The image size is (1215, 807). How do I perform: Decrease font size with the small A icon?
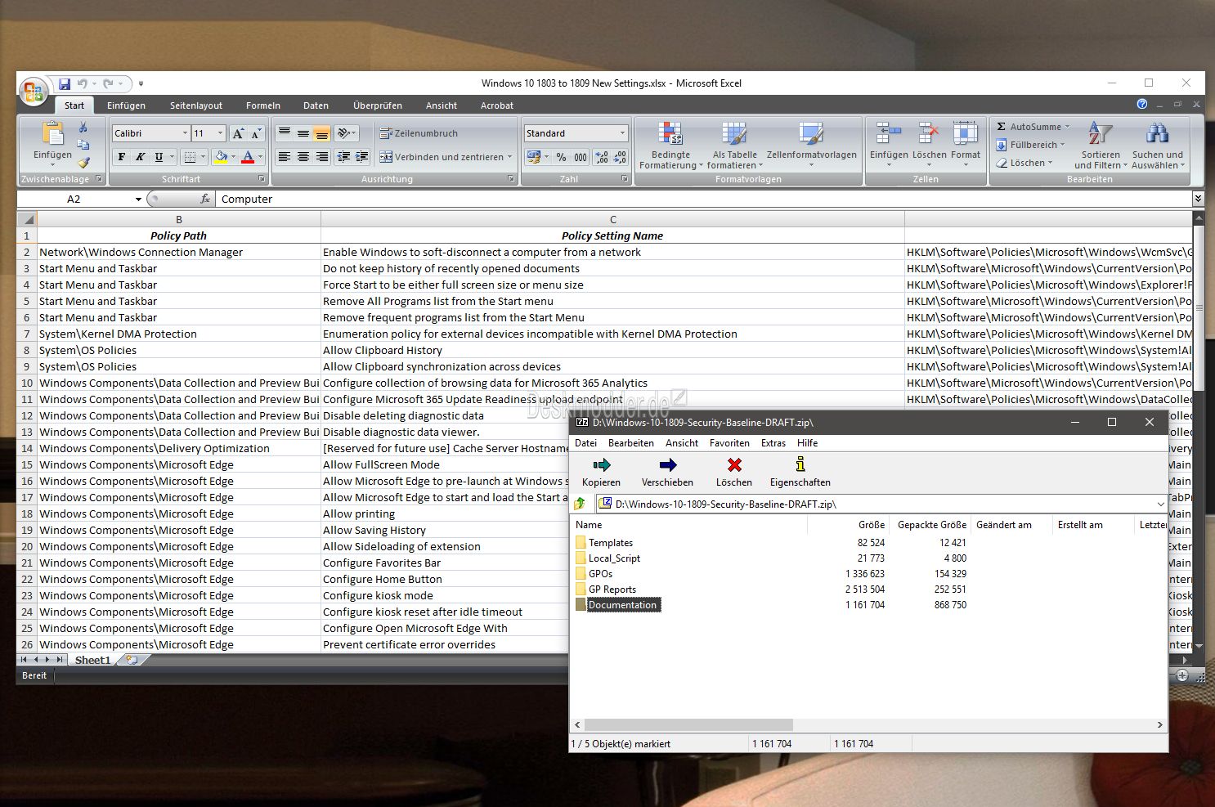click(x=256, y=133)
